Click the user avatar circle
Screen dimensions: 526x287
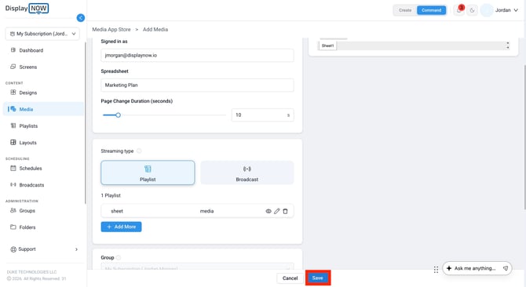pyautogui.click(x=487, y=10)
